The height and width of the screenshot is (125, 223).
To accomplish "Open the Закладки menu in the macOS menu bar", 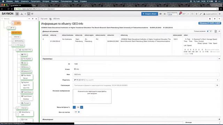I will pos(55,1).
